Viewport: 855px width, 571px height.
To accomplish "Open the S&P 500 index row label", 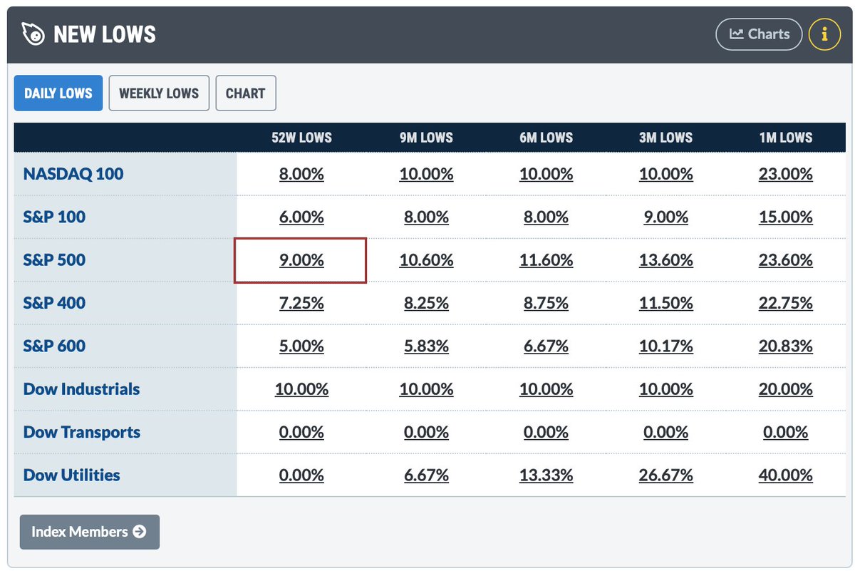I will (54, 260).
